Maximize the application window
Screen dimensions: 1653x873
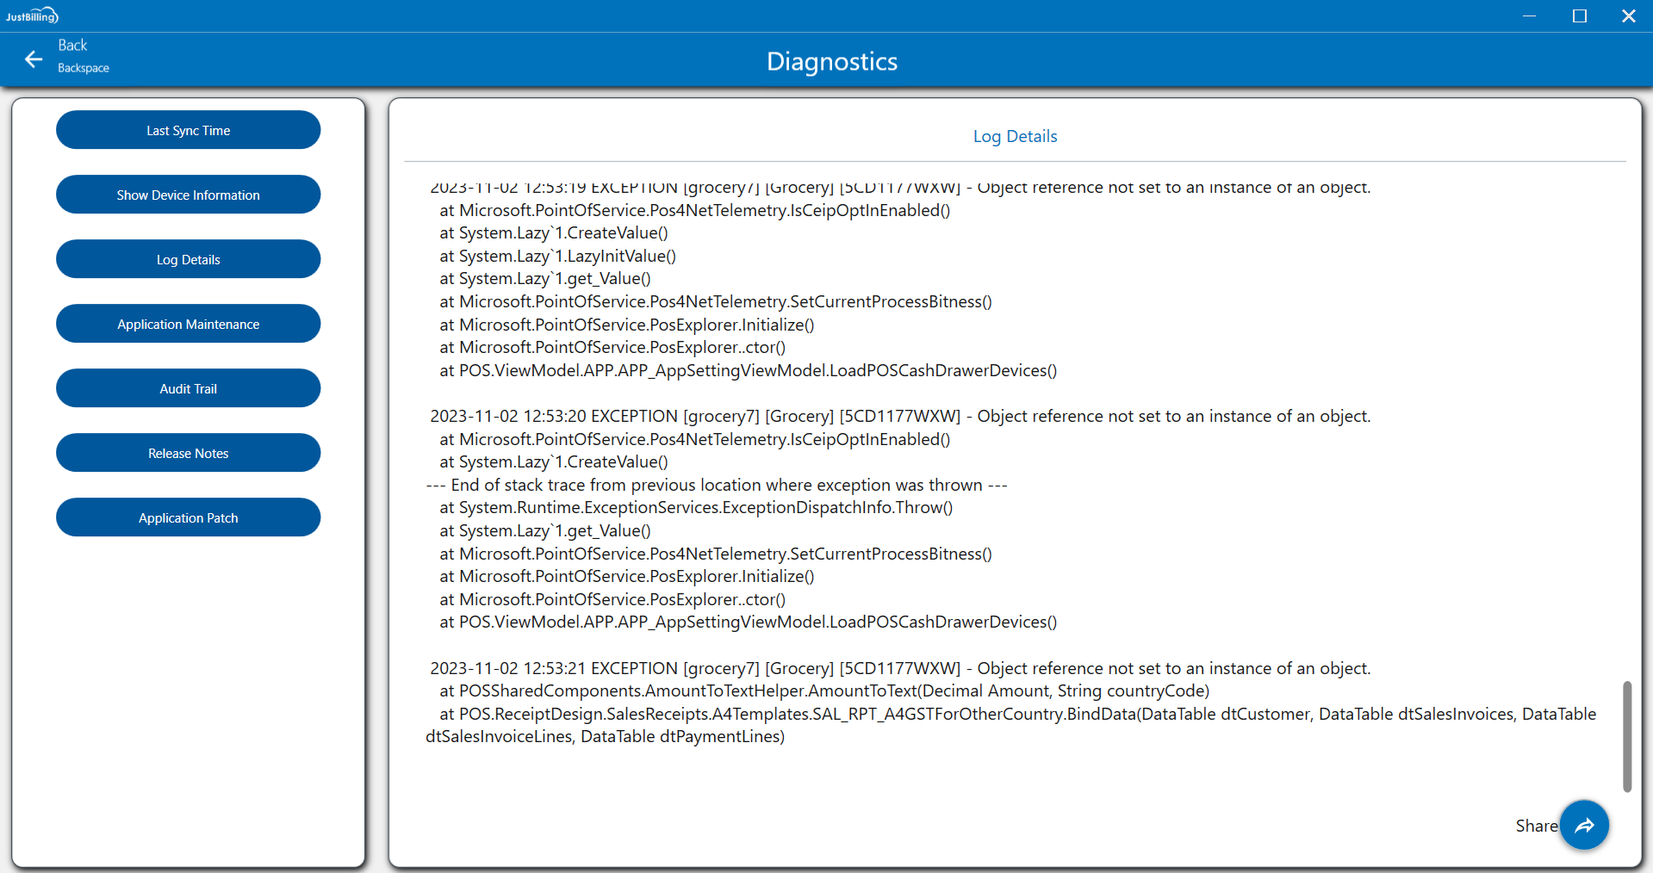click(x=1579, y=15)
